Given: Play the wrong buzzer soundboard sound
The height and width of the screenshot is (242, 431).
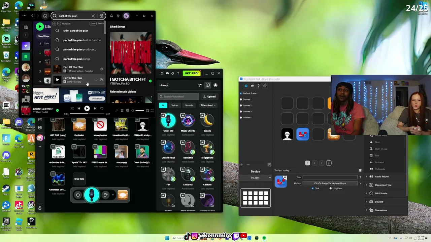Looking at the screenshot, I should 100,125.
